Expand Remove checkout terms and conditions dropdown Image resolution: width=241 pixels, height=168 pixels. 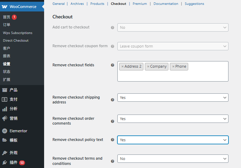pos(173,159)
